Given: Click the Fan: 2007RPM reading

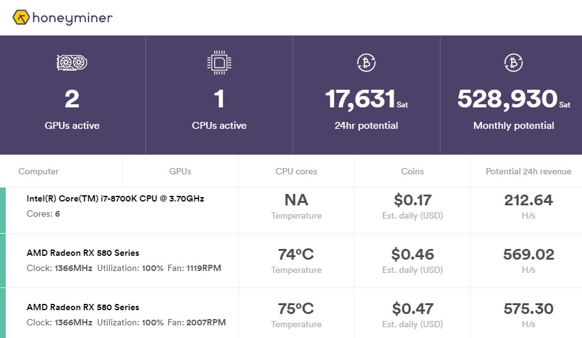Looking at the screenshot, I should [x=197, y=322].
